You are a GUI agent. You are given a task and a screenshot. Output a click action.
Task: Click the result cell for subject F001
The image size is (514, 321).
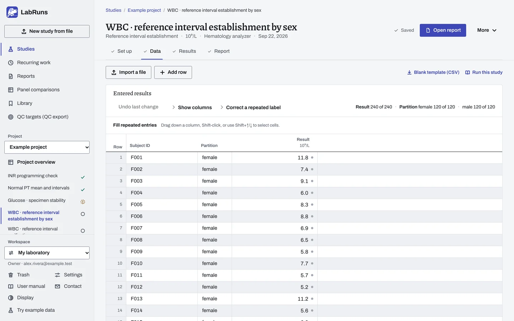point(274,158)
